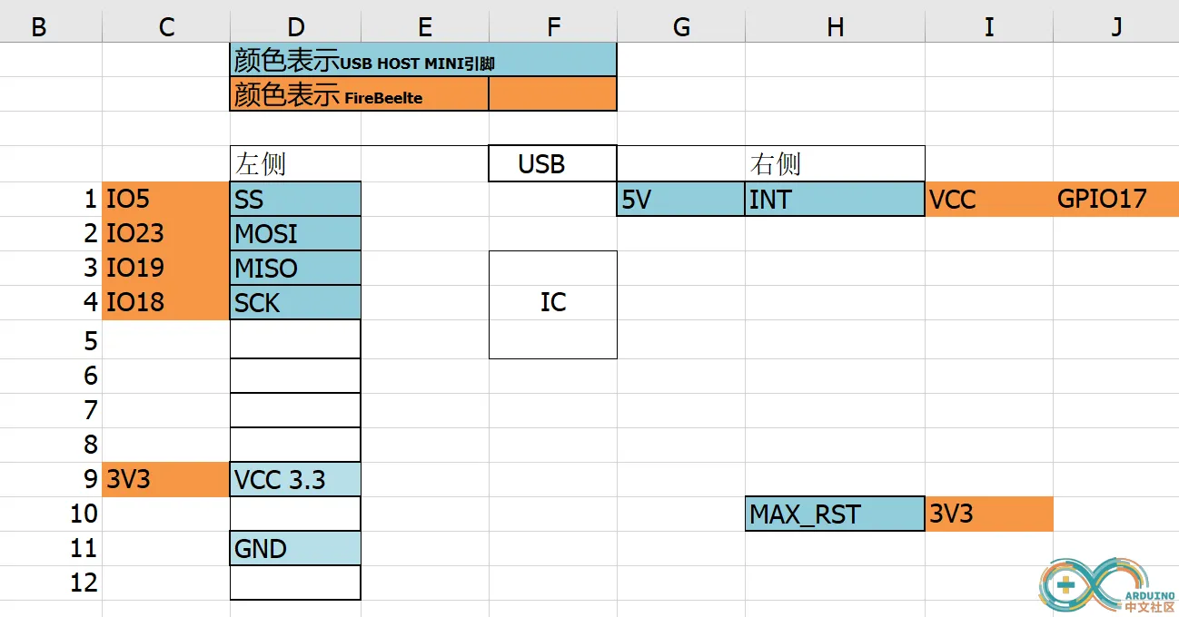Click the empty orange FireBeelte legend swatch
This screenshot has width=1179, height=617.
pos(552,94)
